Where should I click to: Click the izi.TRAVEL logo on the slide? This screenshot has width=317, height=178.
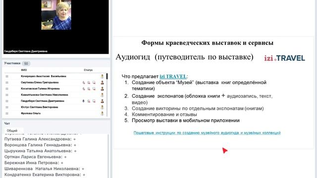284,58
